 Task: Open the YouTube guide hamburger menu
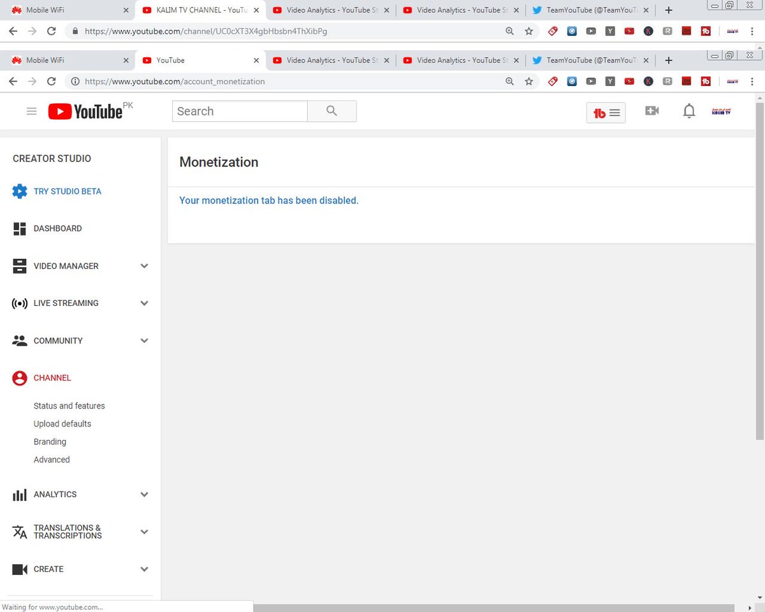(x=31, y=112)
